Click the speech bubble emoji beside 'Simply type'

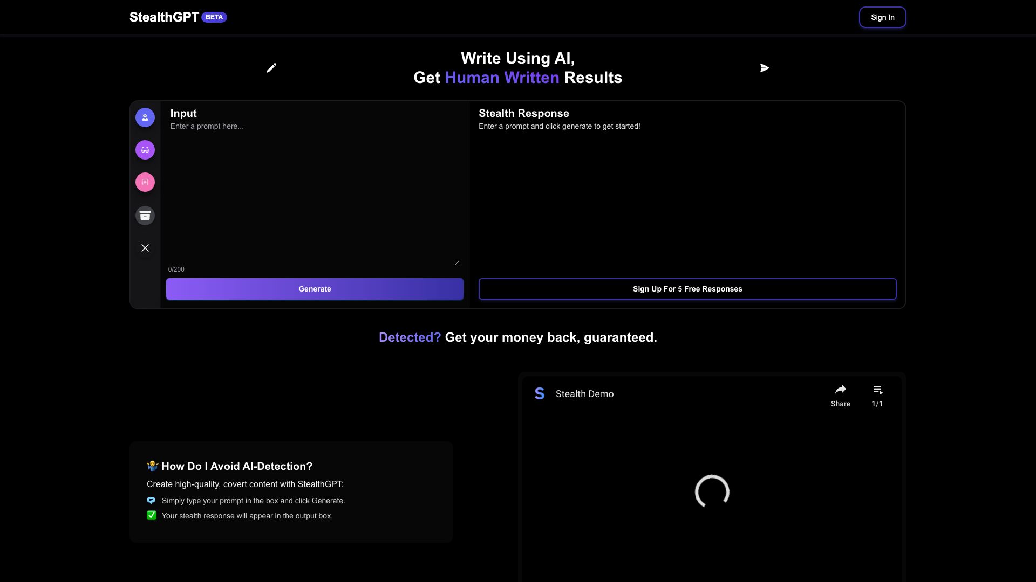coord(151,501)
